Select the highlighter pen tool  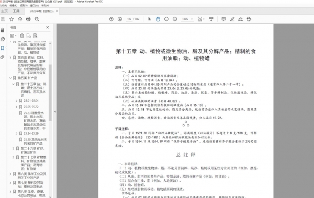click(232, 19)
